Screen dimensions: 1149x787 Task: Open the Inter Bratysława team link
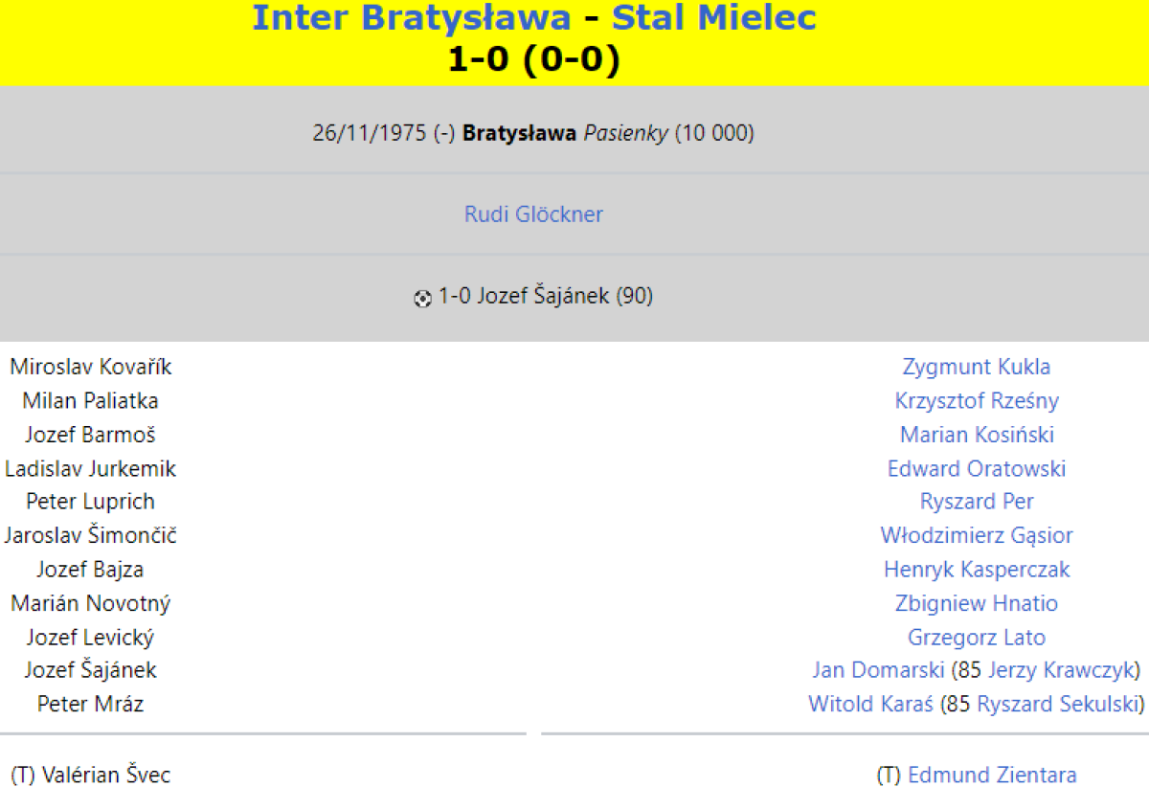411,17
